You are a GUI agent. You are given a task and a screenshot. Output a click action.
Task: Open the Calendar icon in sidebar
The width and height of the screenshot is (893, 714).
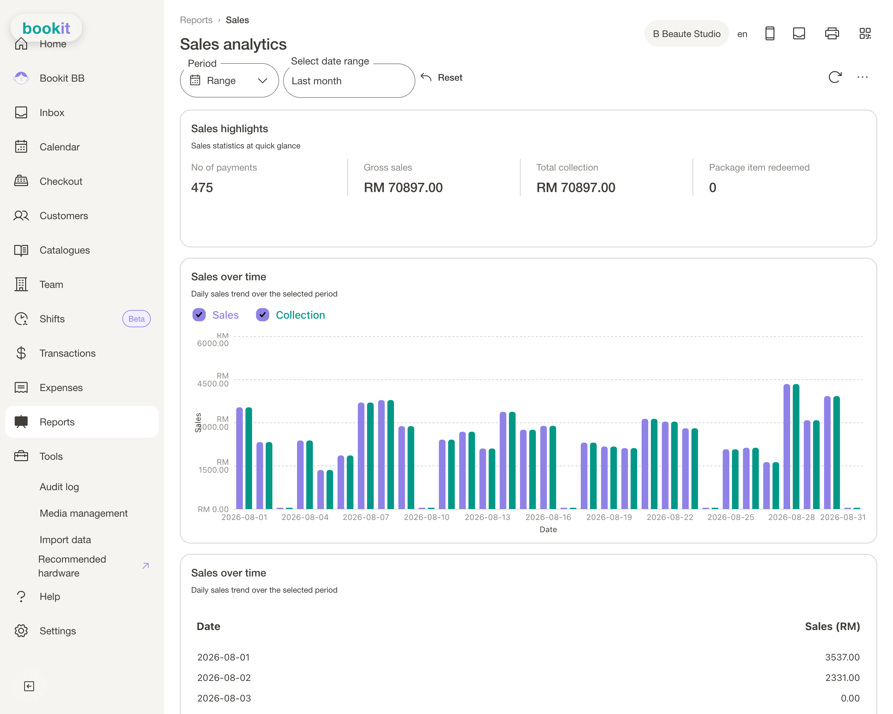coord(21,146)
